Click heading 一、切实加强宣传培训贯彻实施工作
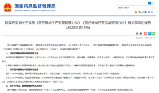 (22, 53)
